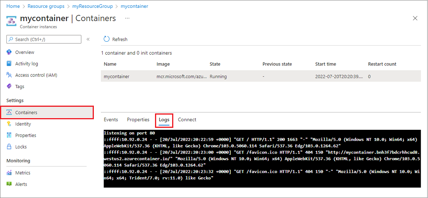Click the Activity log icon

(9, 64)
